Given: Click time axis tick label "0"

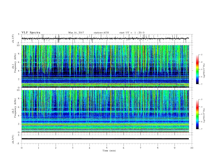Looking at the screenshot, I should [22, 148].
